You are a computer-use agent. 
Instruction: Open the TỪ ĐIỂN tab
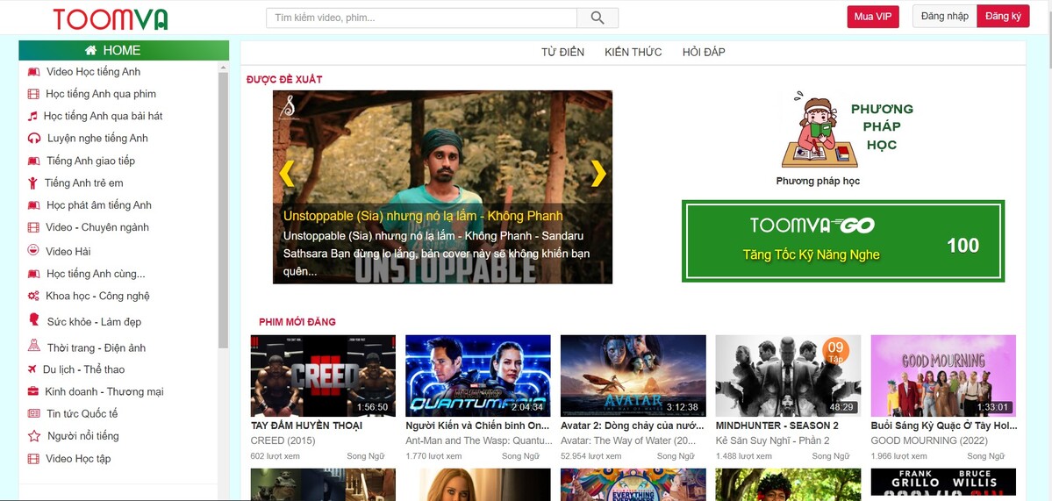pos(563,53)
